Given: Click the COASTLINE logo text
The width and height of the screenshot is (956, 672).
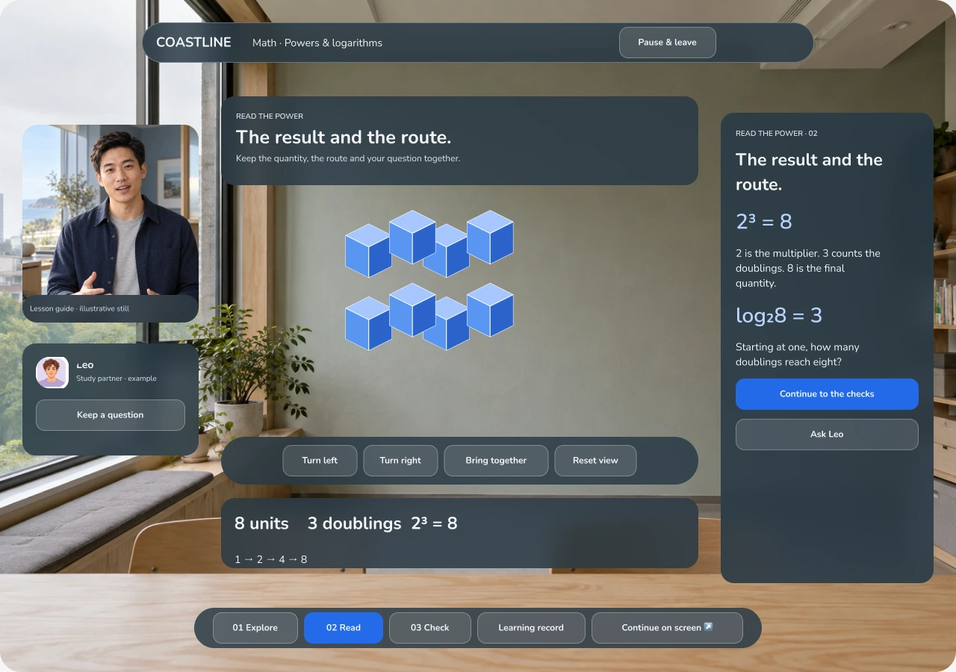Looking at the screenshot, I should 193,43.
